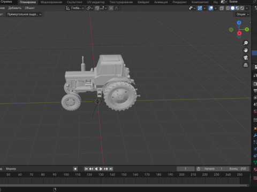Expand the Глоба... transform orientation dropdown
This screenshot has width=257, height=192.
[x=75, y=8]
